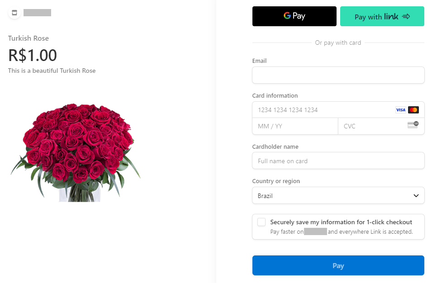Image resolution: width=432 pixels, height=283 pixels.
Task: Click the CVC card hint icon
Action: pyautogui.click(x=413, y=125)
